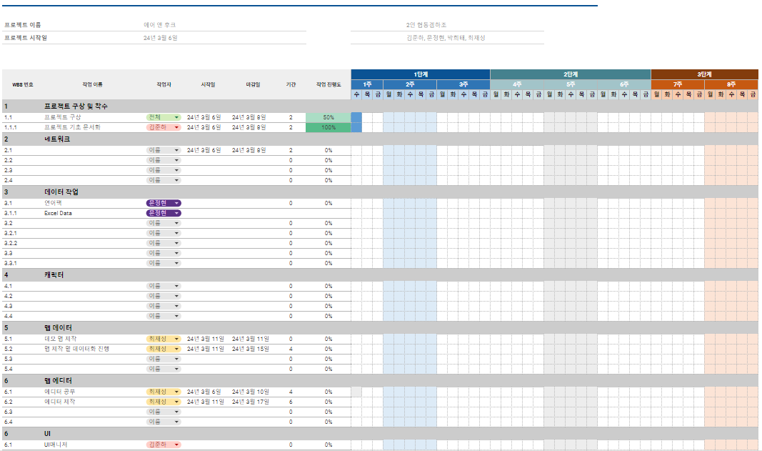Viewport: 762px width, 451px height.
Task: Open the 전체 assignee dropdown in row 1.1
Action: pos(164,117)
